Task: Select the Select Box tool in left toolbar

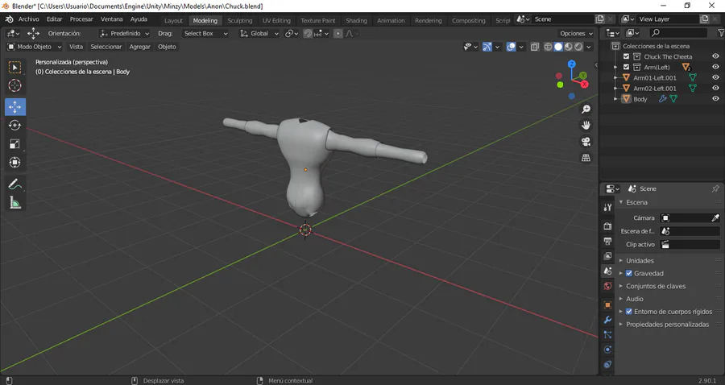Action: point(14,68)
